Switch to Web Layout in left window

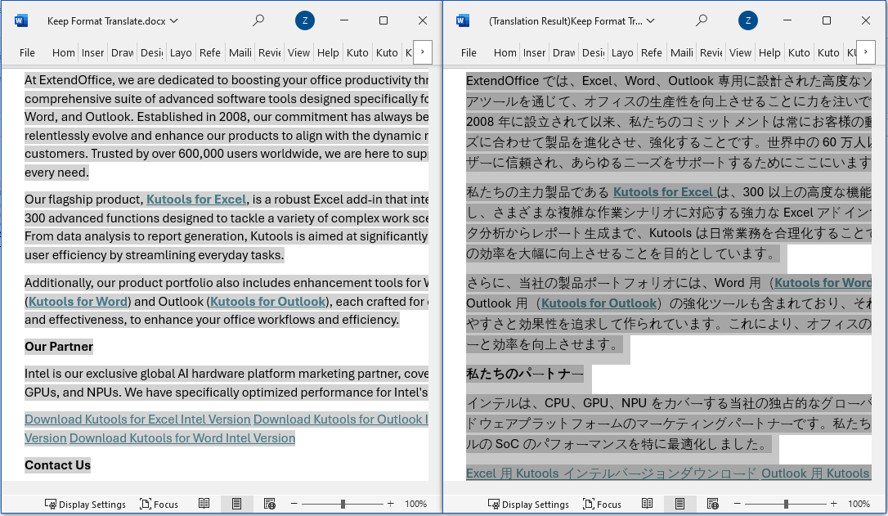pos(270,504)
